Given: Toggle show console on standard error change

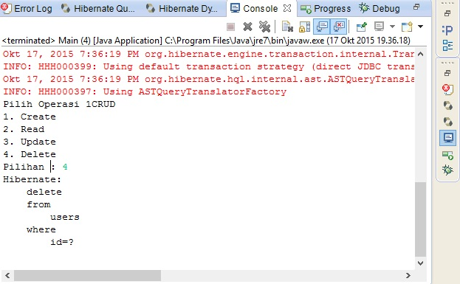Looking at the screenshot, I should pyautogui.click(x=339, y=27).
